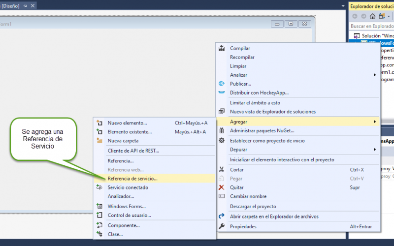Click the red X Quitar icon
The height and width of the screenshot is (246, 394).
point(222,187)
